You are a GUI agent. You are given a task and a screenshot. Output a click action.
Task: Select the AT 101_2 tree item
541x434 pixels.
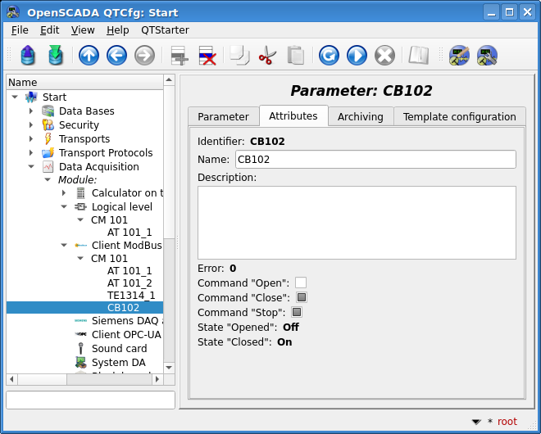coord(130,283)
